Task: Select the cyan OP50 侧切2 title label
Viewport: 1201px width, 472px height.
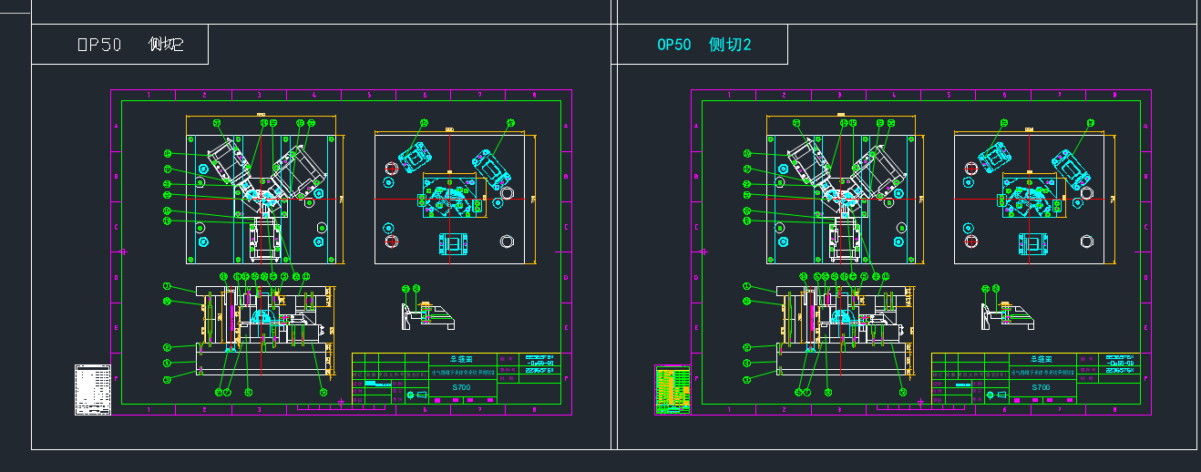Action: tap(704, 45)
